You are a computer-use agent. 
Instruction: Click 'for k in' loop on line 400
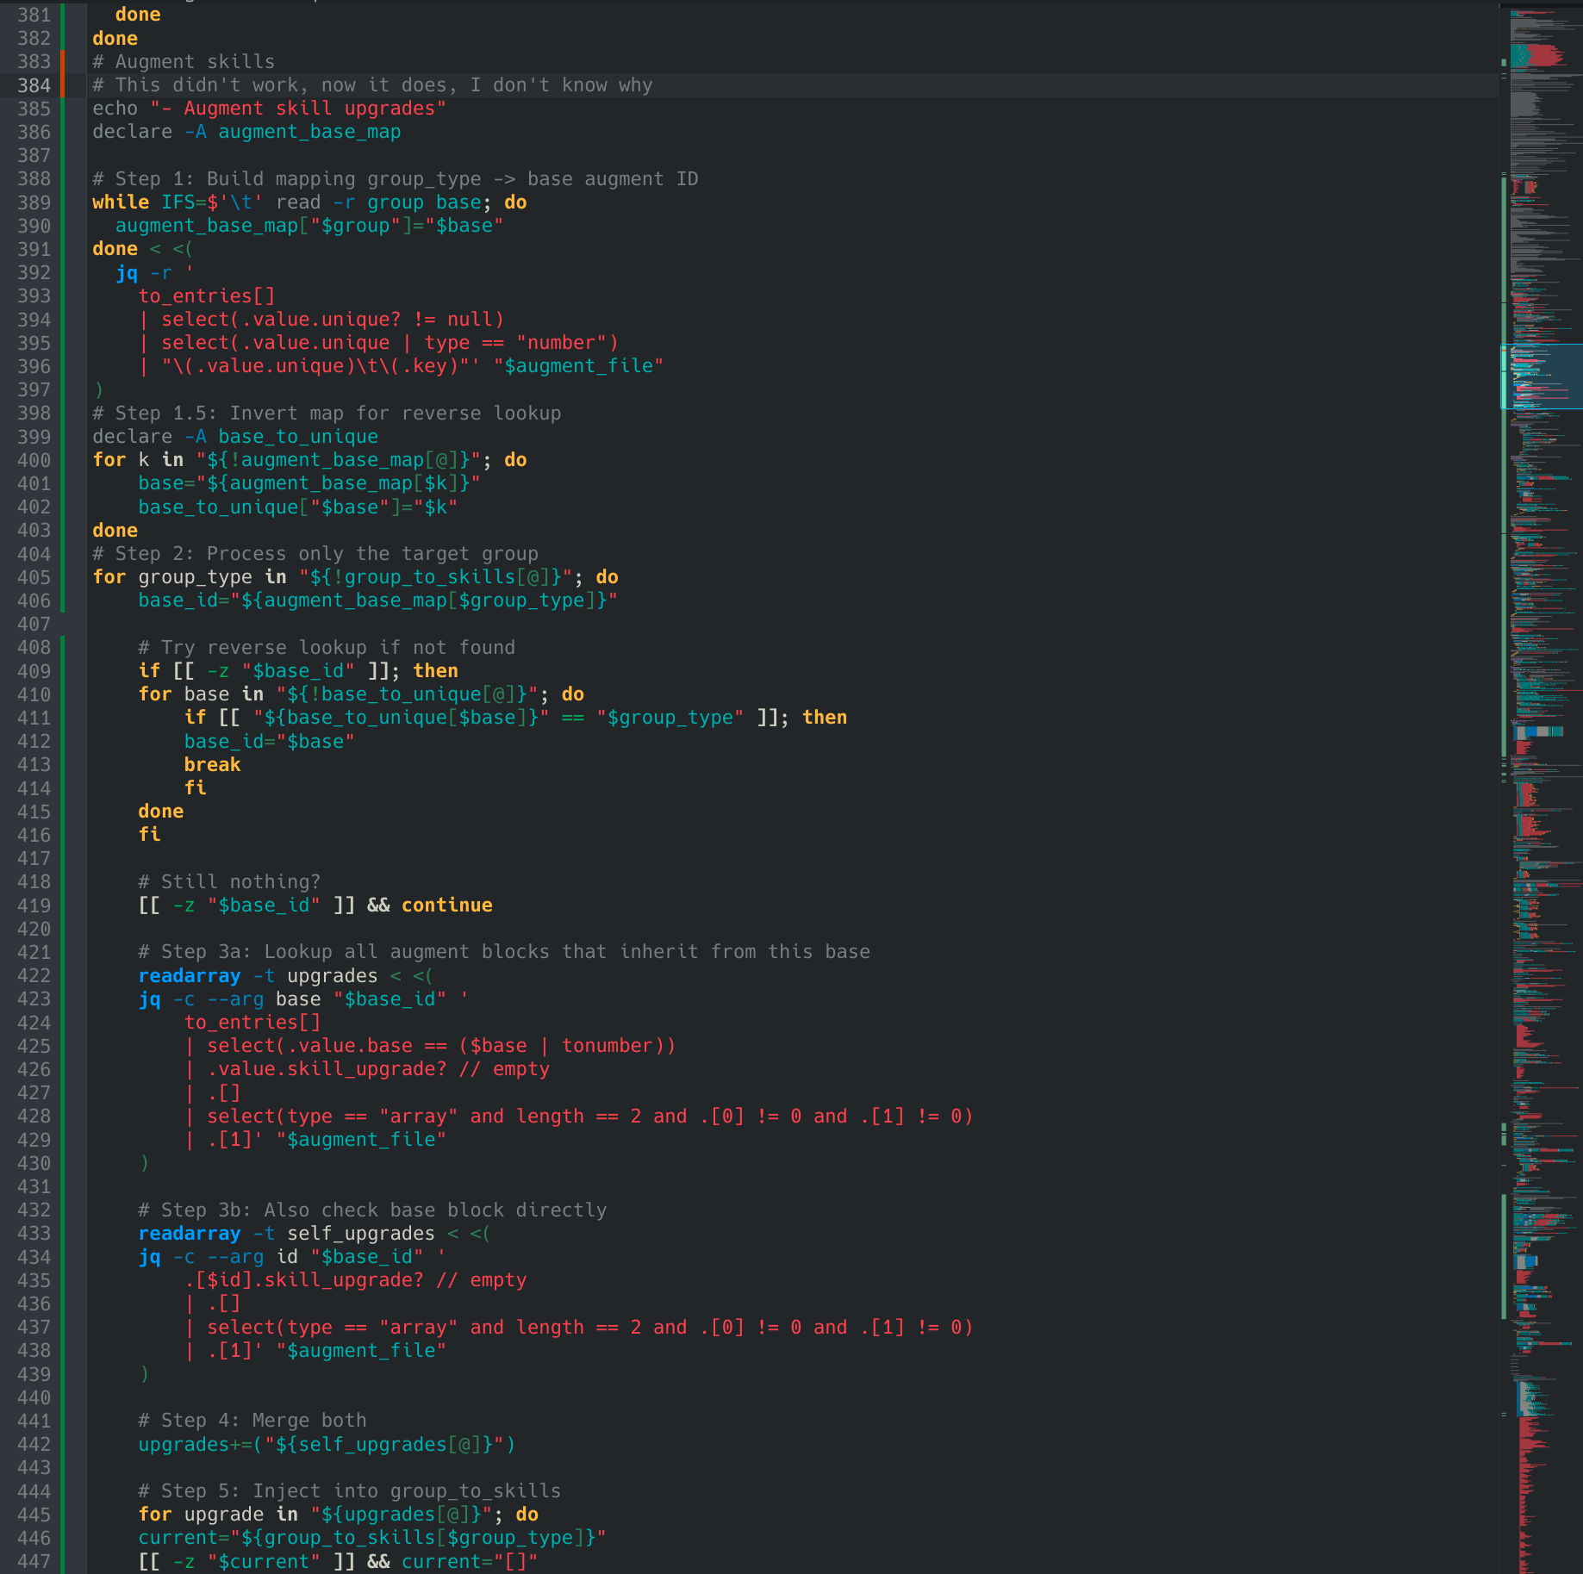pos(138,460)
